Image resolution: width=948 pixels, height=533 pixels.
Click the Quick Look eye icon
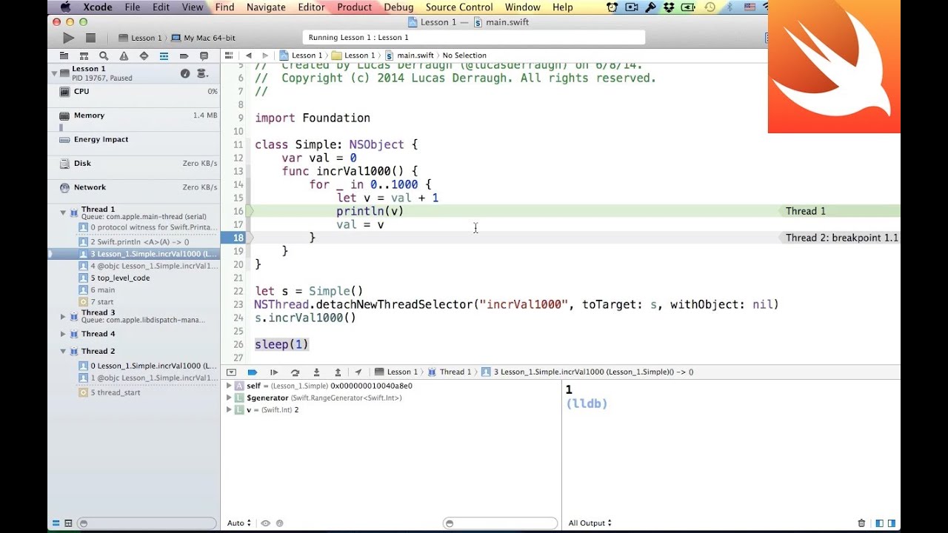point(265,523)
